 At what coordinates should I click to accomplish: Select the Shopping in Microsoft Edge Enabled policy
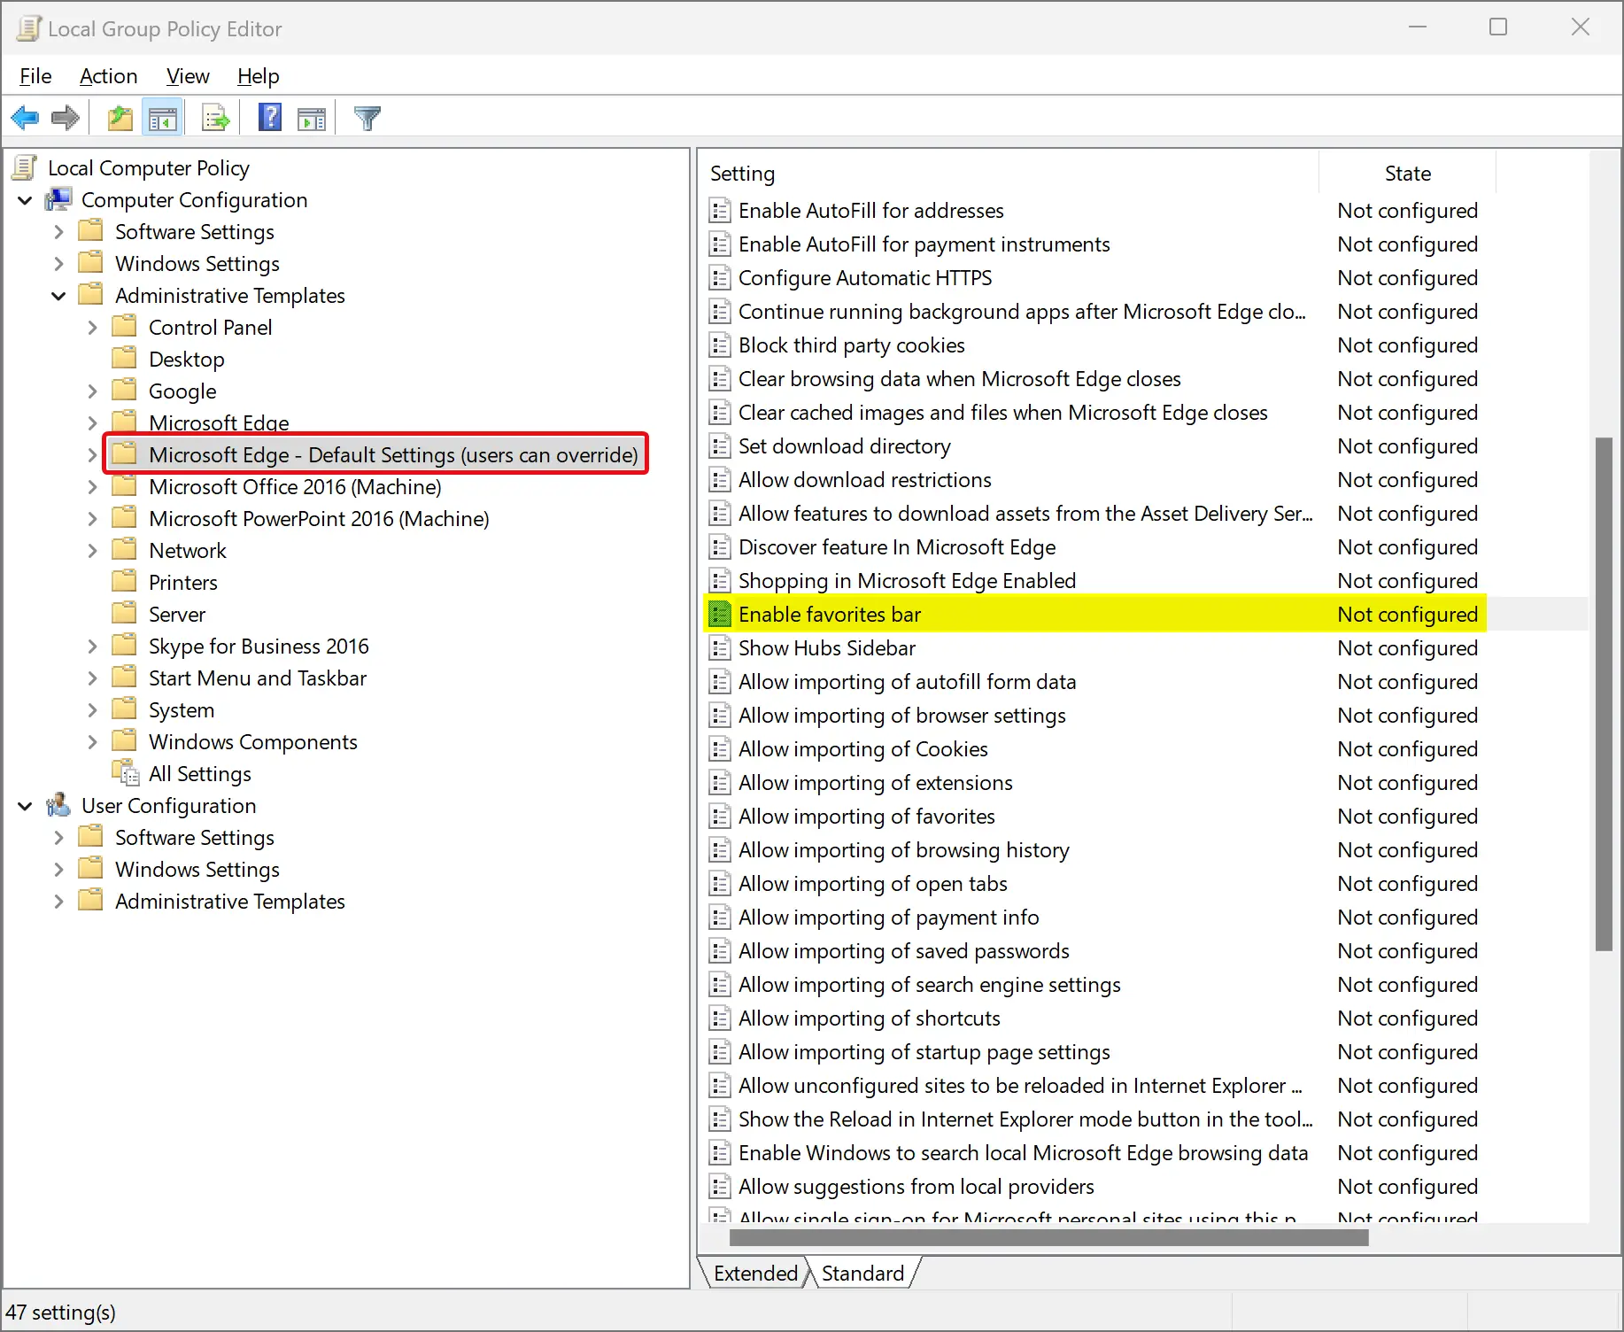(x=906, y=580)
